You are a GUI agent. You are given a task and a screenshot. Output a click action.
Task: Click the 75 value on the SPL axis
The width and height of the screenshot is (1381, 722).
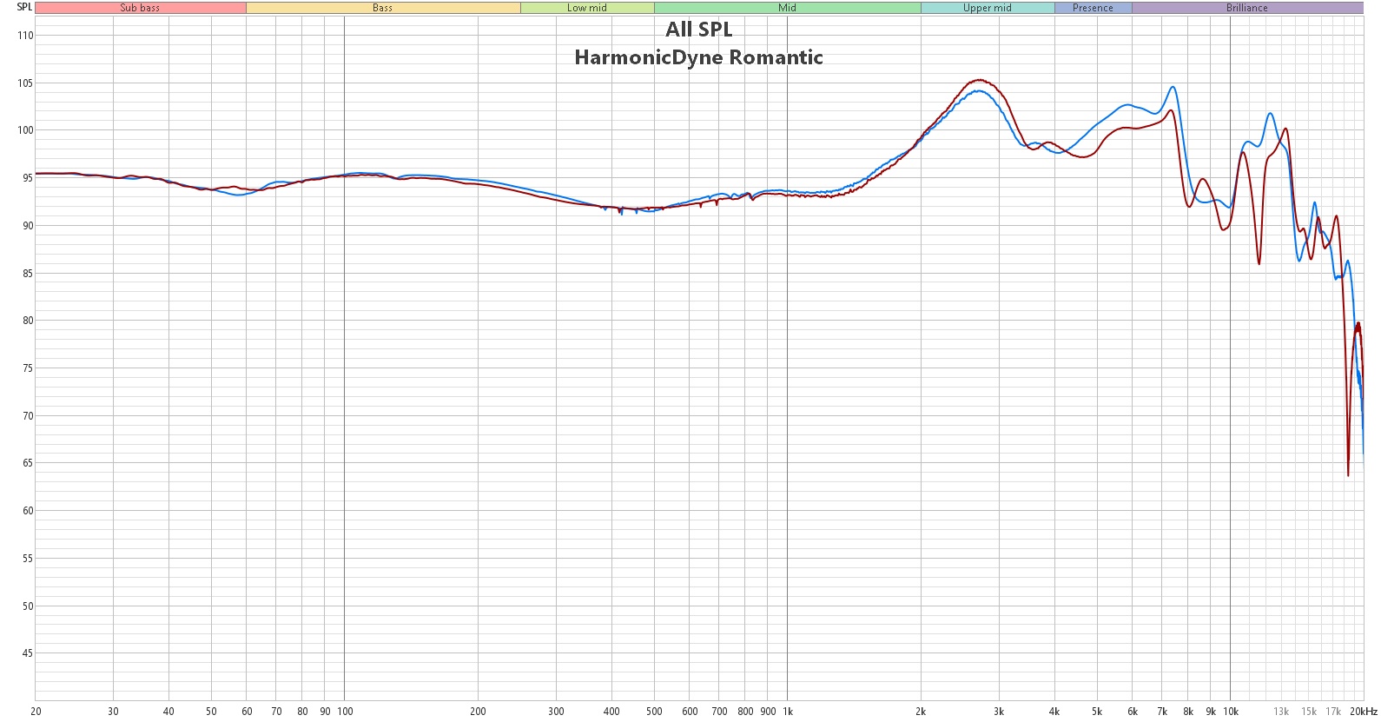(x=27, y=368)
